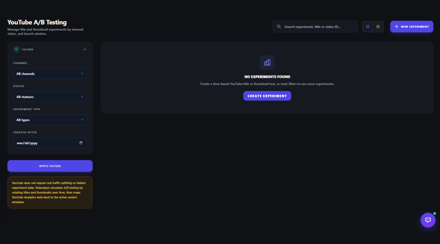
Task: Click the 'Create a time-based YouTube title' description
Action: (x=267, y=84)
